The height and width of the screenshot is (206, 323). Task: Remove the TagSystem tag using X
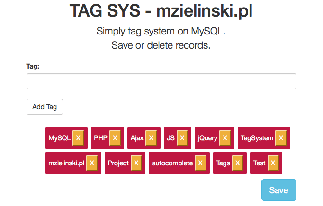pyautogui.click(x=281, y=138)
